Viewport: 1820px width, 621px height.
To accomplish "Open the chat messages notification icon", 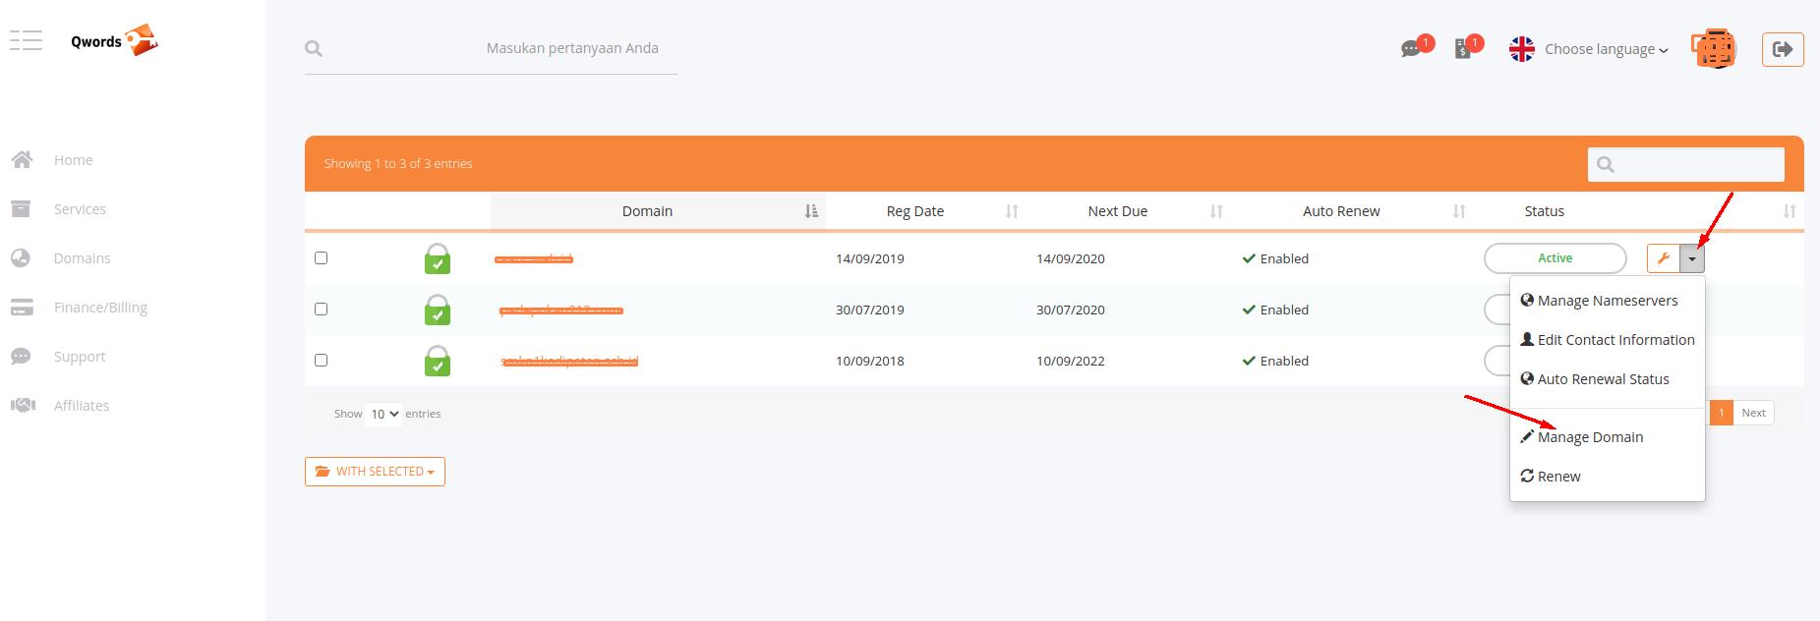I will click(1412, 48).
